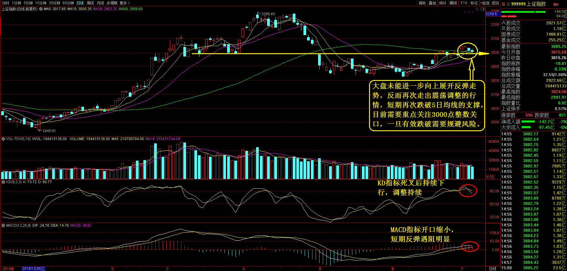Click the 2018/12/26 date label on time axis

pos(33,269)
